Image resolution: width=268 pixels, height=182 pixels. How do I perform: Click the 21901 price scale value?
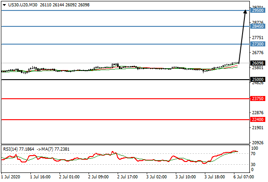pos(258,128)
